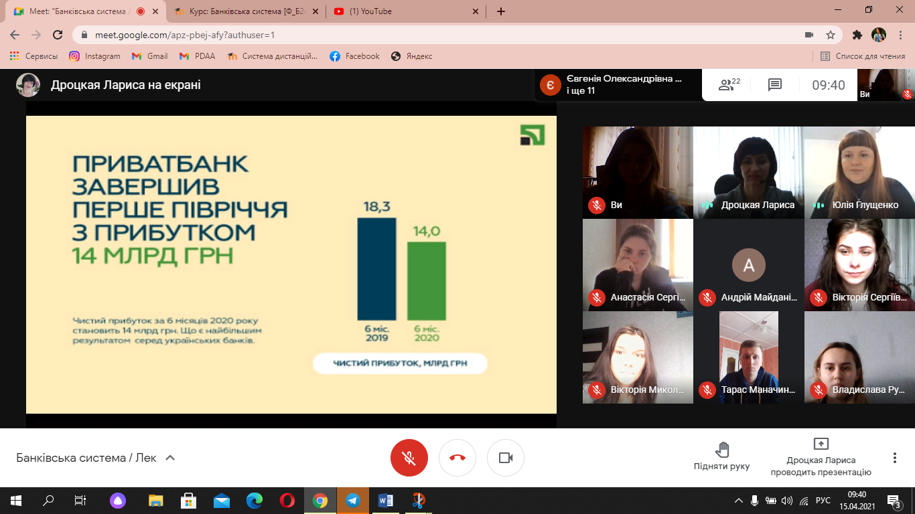Click Андрій Майдані avatar tile
The image size is (915, 514).
point(749,265)
